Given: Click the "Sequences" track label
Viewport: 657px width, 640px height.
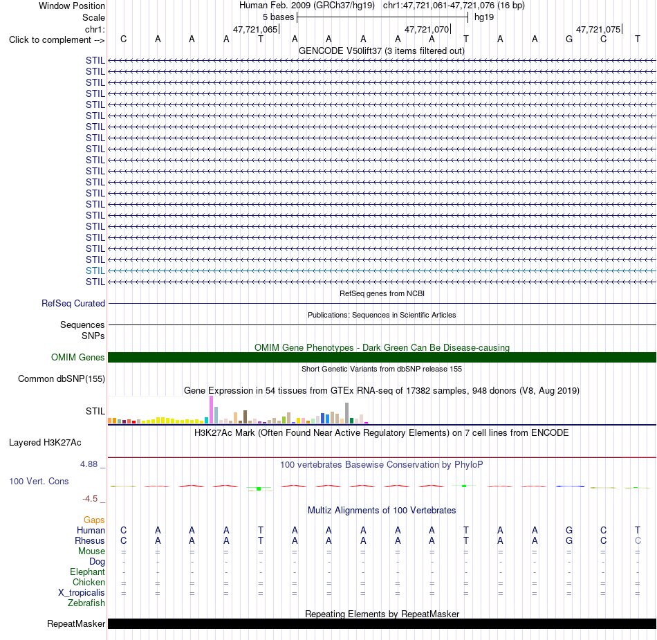Looking at the screenshot, I should [x=82, y=324].
